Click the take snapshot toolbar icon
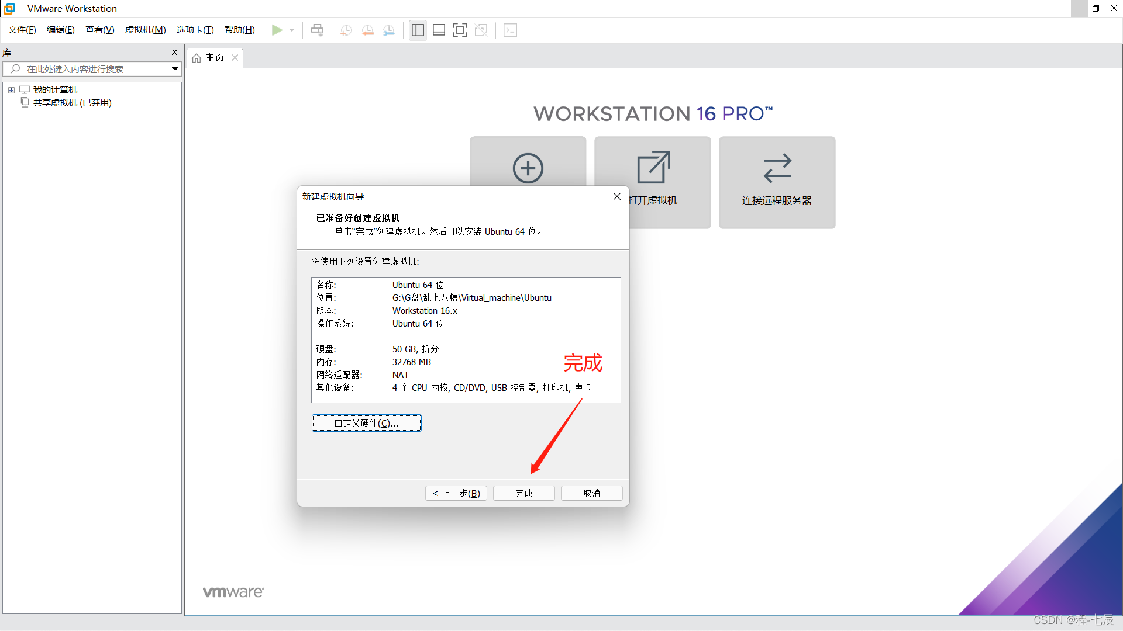The height and width of the screenshot is (631, 1123). pyautogui.click(x=346, y=30)
